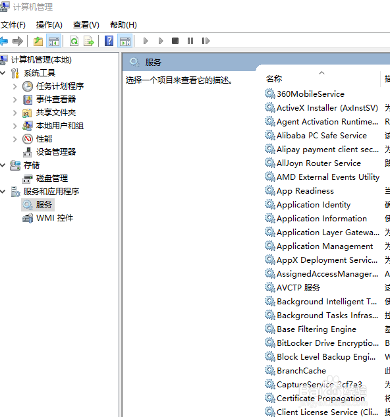Select Background Tasks Infrastructure service
The image size is (390, 417).
[327, 315]
